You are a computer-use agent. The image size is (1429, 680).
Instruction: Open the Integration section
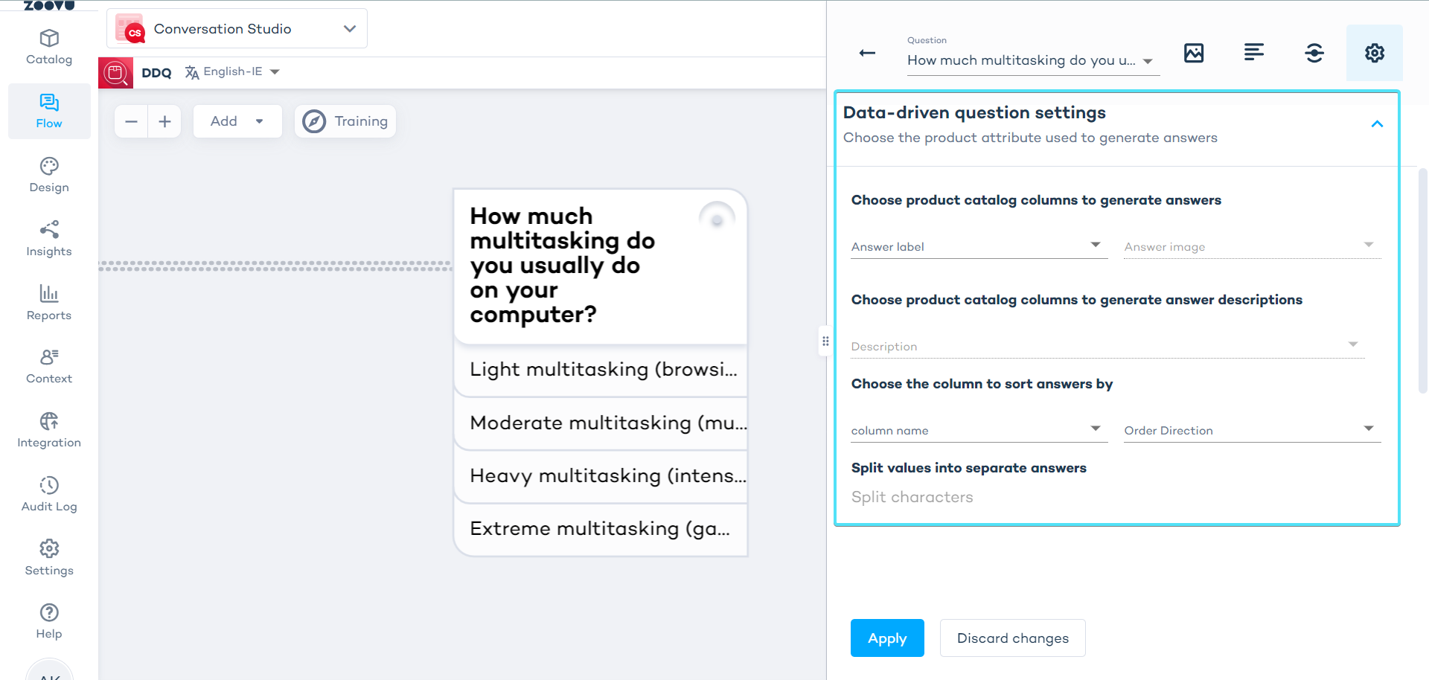click(48, 429)
